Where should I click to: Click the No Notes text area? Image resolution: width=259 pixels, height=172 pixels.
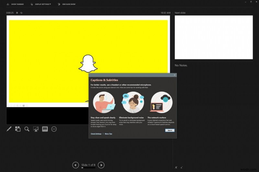[181, 65]
